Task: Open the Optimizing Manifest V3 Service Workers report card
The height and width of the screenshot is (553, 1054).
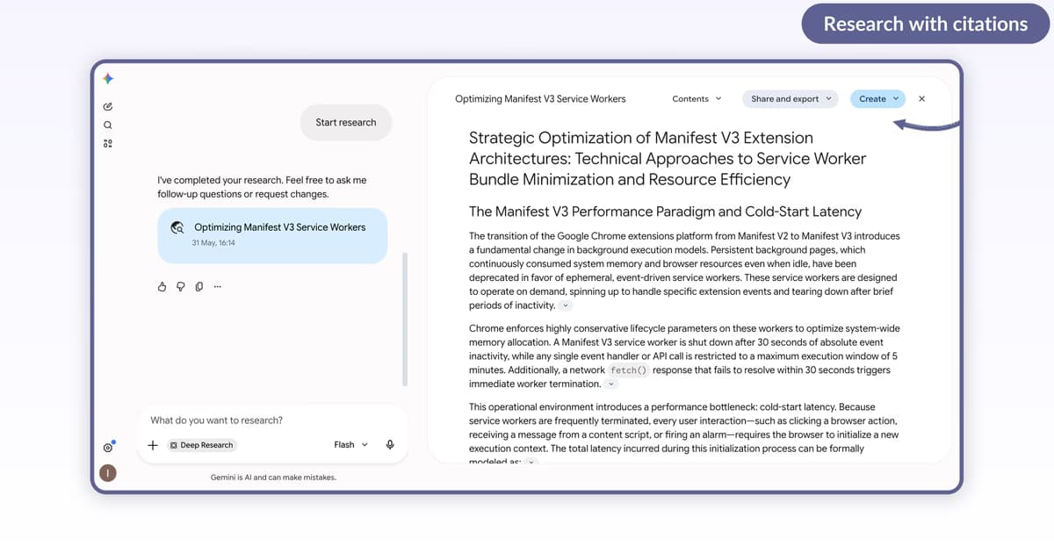Action: [272, 235]
